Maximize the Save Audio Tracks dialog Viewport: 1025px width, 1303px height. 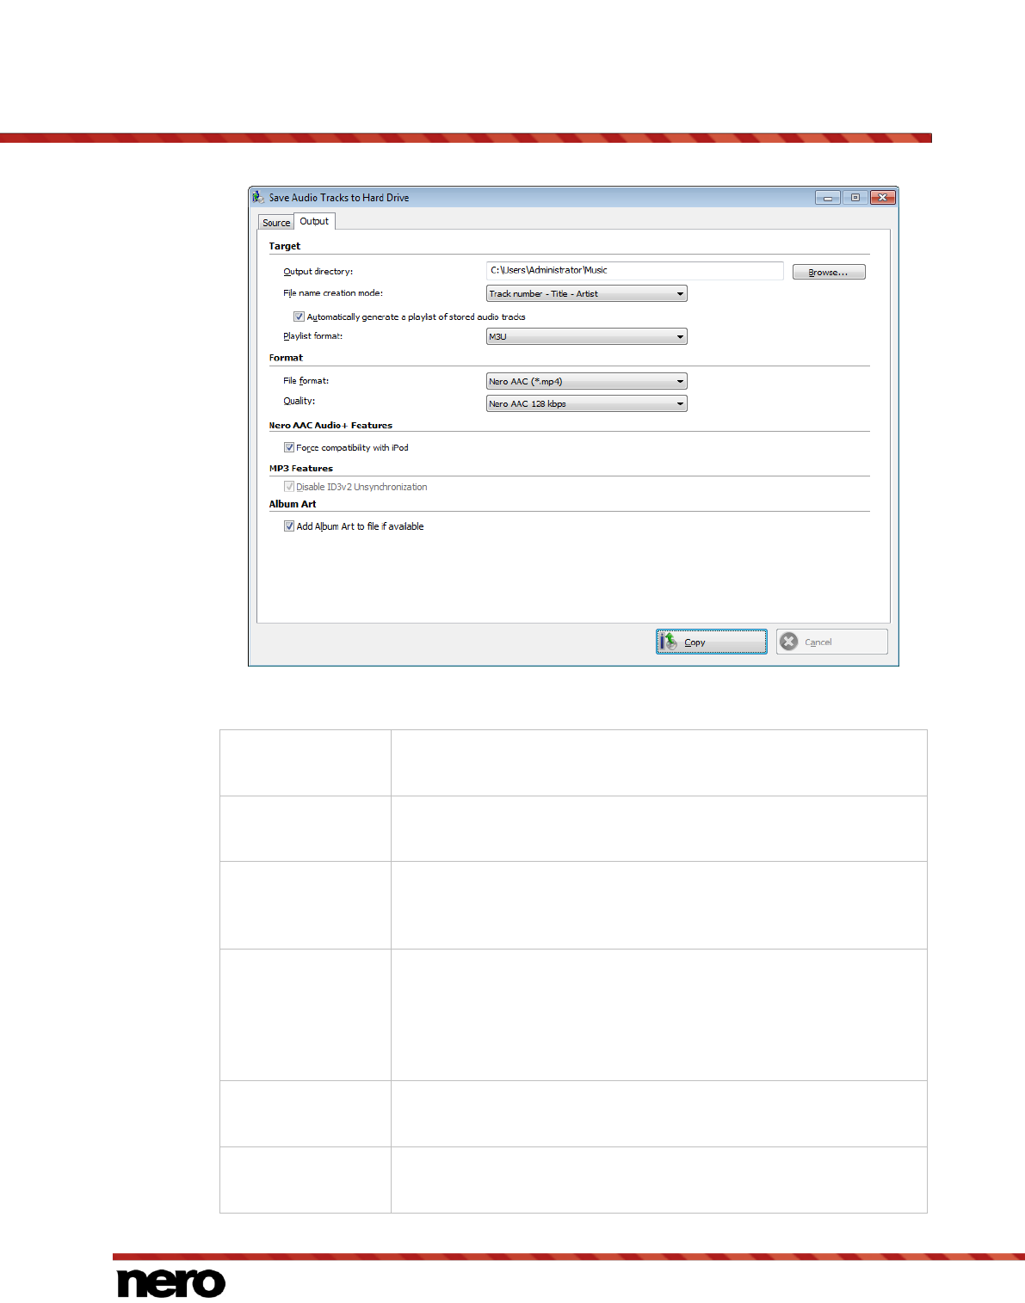tap(855, 198)
